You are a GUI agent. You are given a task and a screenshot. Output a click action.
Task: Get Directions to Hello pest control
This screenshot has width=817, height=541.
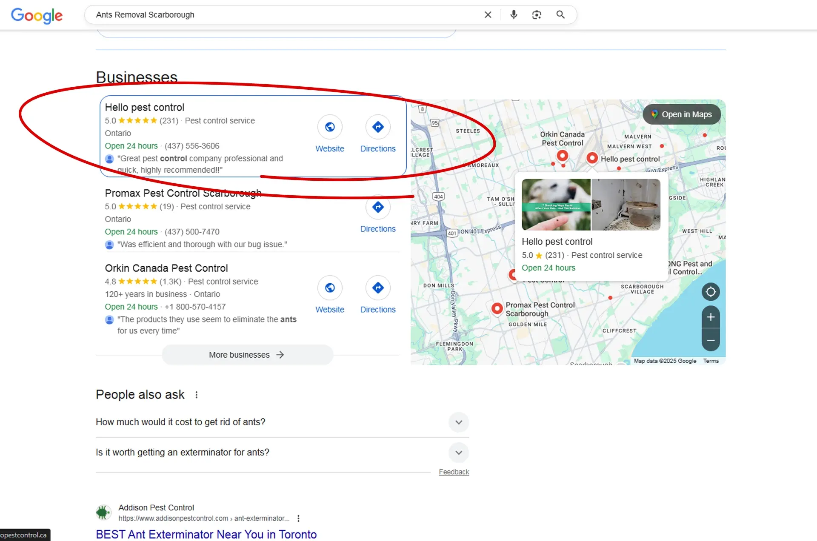pos(378,127)
